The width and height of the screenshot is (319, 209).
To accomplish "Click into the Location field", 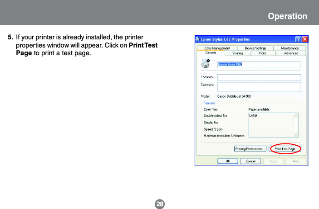I will (x=259, y=77).
